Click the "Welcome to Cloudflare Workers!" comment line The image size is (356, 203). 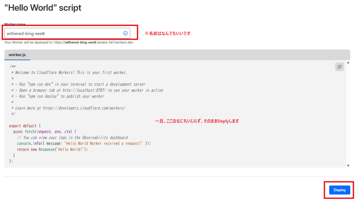tap(69, 72)
